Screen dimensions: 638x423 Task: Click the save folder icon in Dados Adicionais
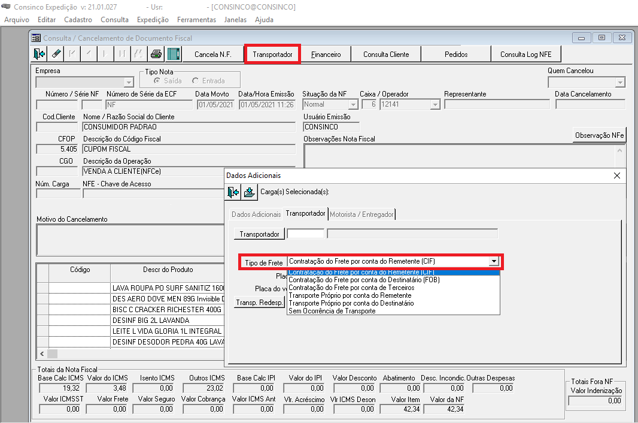250,192
